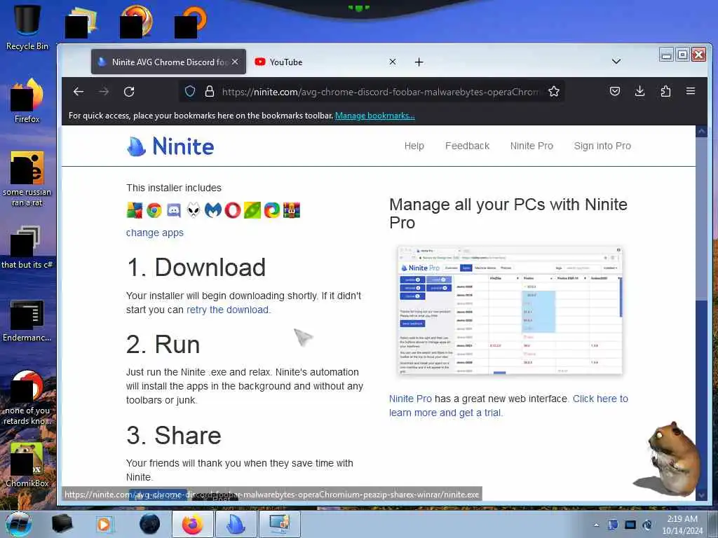
Task: Open the 'some russian ran a rat' desktop icon
Action: click(x=27, y=179)
